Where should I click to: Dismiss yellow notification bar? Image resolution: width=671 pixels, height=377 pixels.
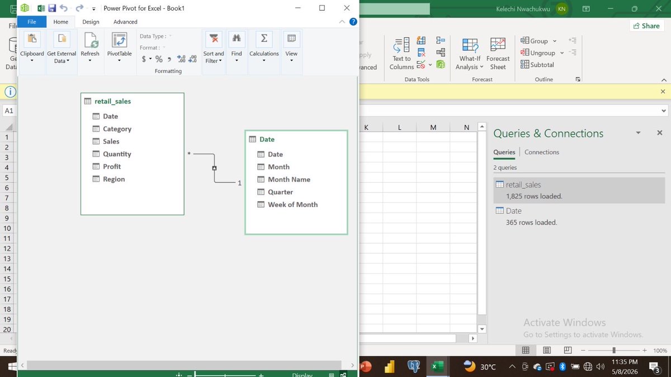point(663,92)
